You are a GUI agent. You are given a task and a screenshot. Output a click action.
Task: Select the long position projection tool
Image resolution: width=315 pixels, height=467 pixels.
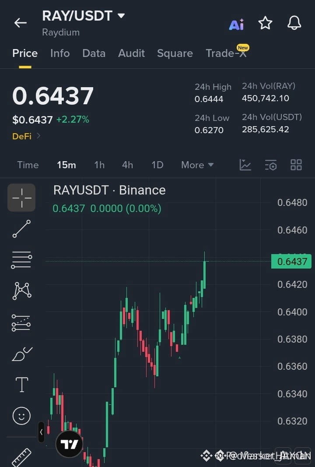click(x=21, y=323)
